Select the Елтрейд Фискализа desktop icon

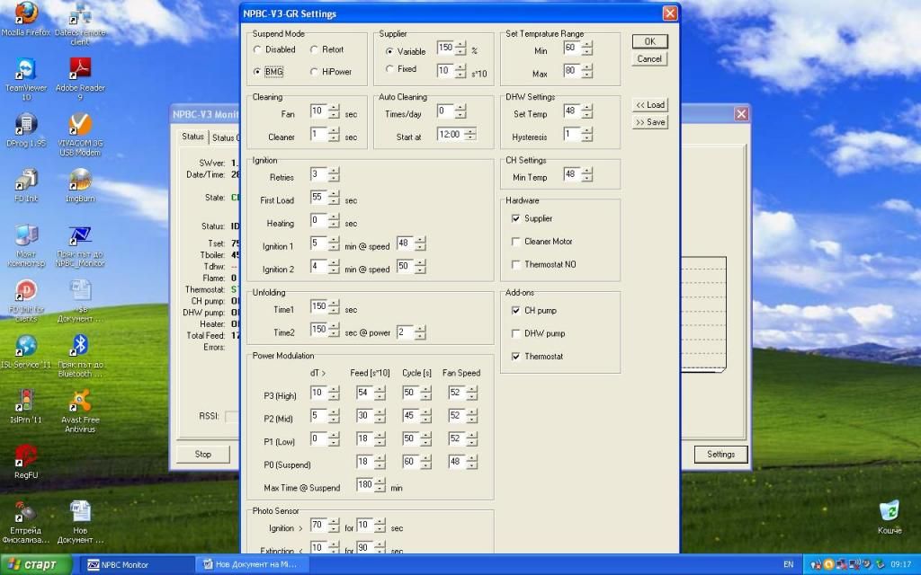coord(26,522)
